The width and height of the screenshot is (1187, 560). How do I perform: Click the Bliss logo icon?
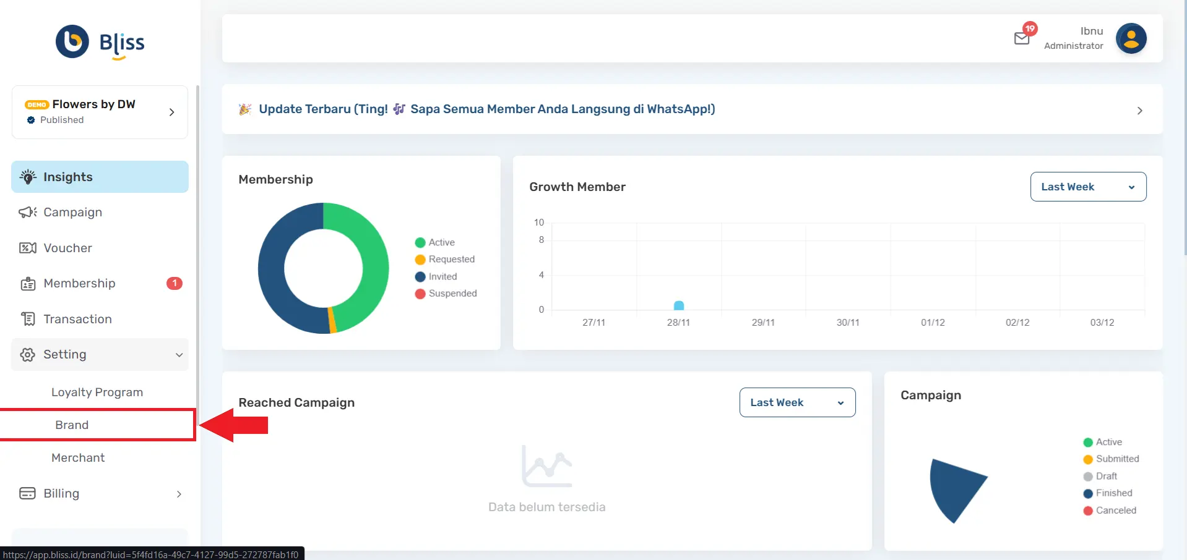tap(72, 41)
